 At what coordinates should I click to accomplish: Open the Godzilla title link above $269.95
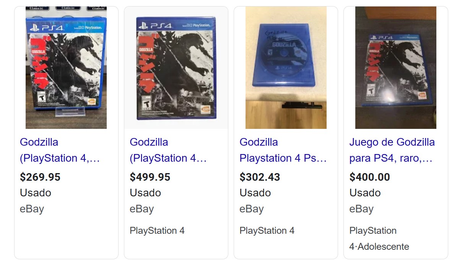click(59, 150)
